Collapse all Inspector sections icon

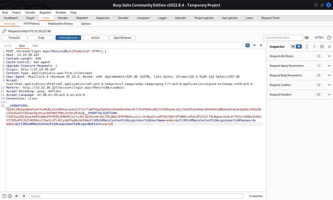[x=315, y=46]
